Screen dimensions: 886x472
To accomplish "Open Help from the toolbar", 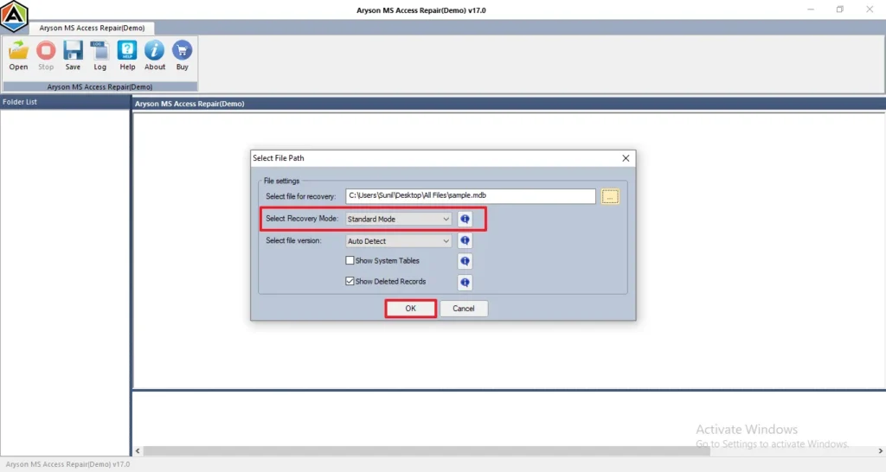I will tap(127, 54).
